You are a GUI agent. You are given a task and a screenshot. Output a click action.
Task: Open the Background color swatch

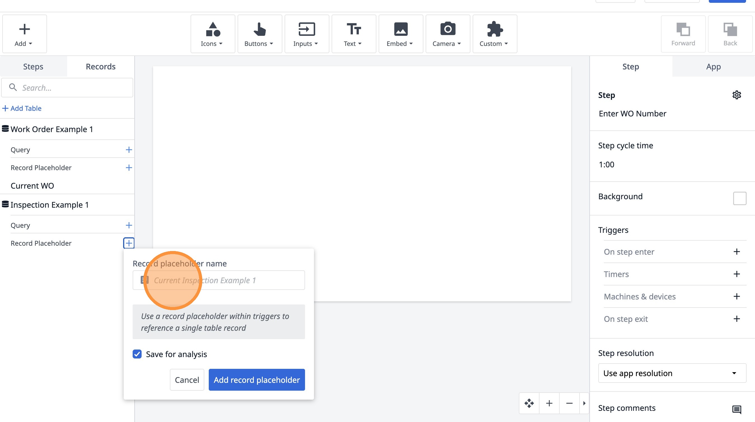(x=739, y=198)
